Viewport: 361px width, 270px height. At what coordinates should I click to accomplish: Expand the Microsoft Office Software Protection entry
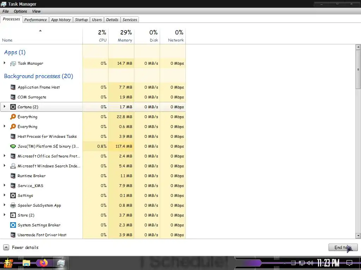(4, 156)
